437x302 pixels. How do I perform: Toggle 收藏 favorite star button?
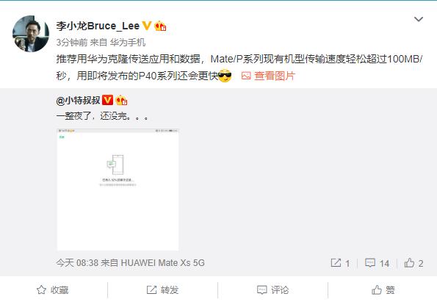tap(53, 290)
